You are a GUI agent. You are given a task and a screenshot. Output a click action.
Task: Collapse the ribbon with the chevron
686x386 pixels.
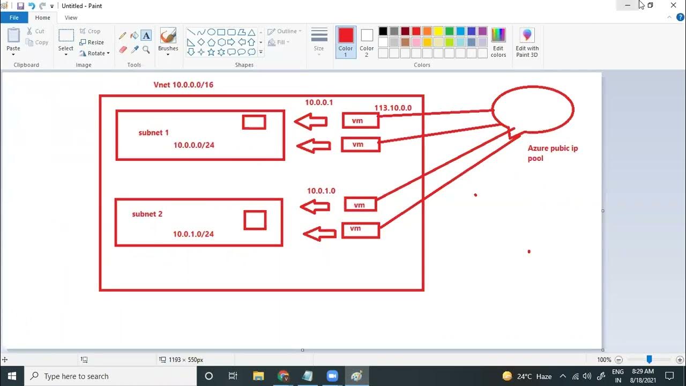click(x=669, y=18)
